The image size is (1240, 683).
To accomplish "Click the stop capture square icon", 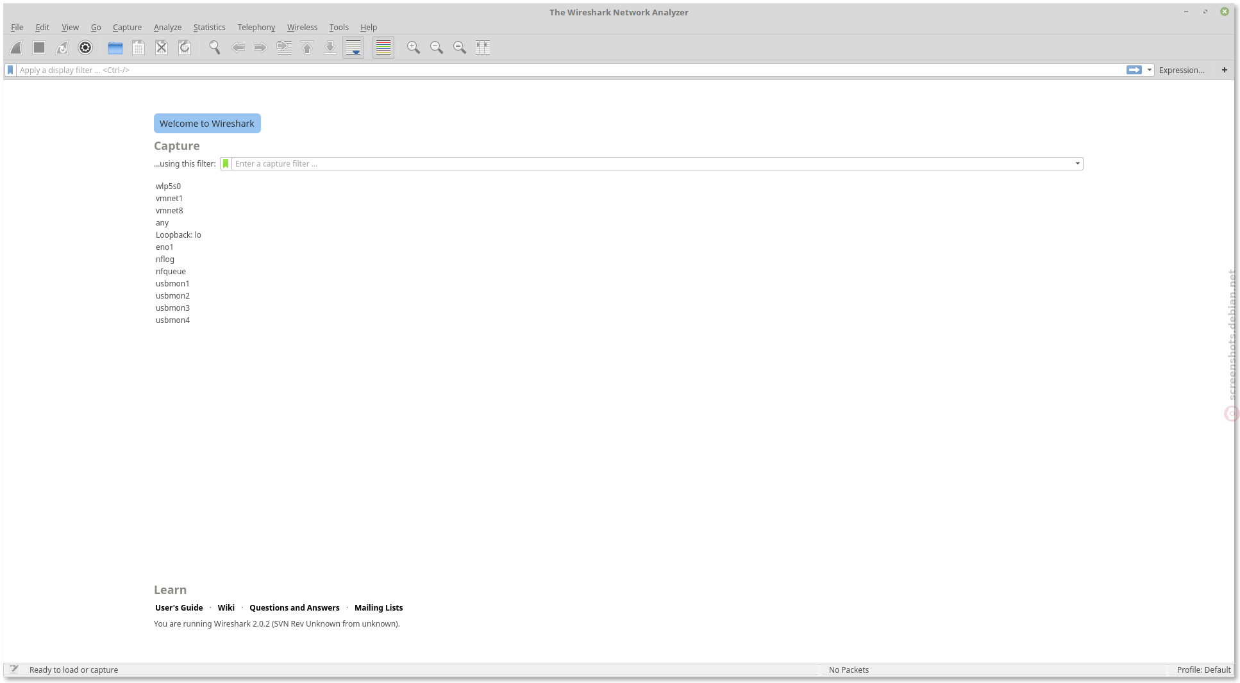I will 39,47.
